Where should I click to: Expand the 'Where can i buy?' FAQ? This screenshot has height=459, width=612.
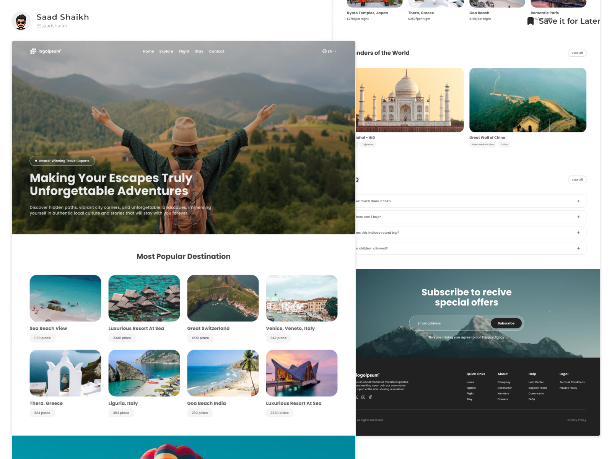tap(578, 216)
